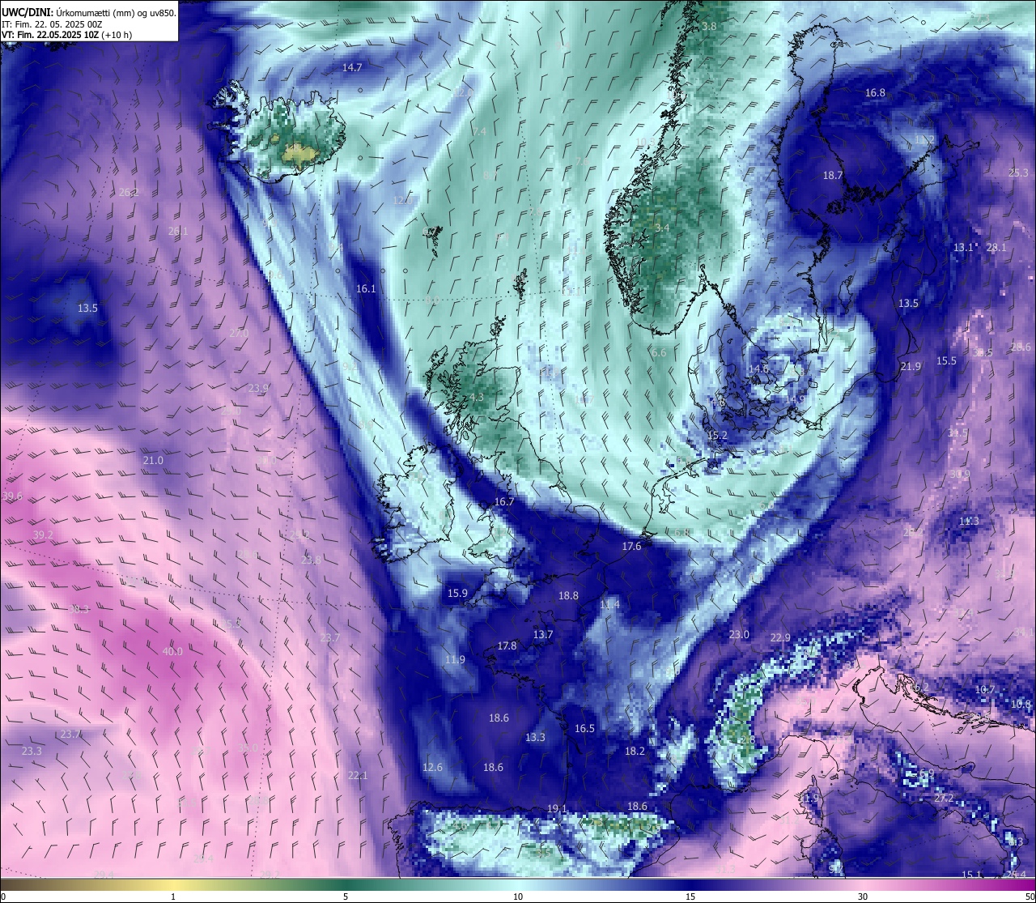Click the 13.7 map value over France
Viewport: 1036px width, 903px height.
(x=543, y=635)
